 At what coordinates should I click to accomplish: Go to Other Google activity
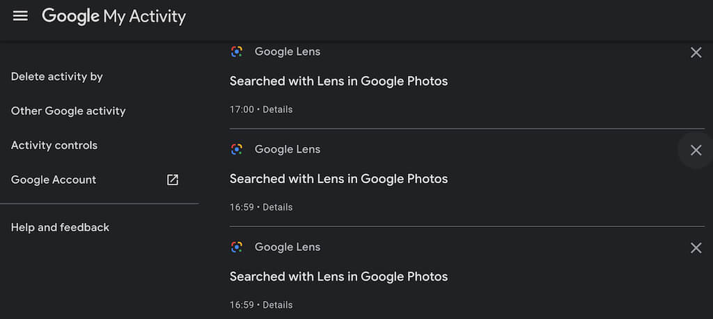(68, 111)
